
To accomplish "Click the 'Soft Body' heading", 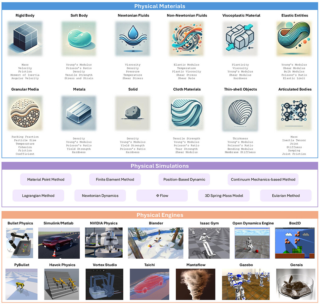I will 79,16.
